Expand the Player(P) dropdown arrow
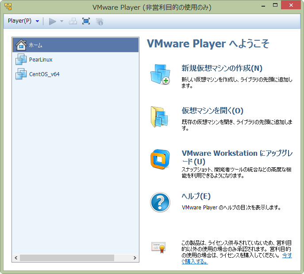 point(37,21)
